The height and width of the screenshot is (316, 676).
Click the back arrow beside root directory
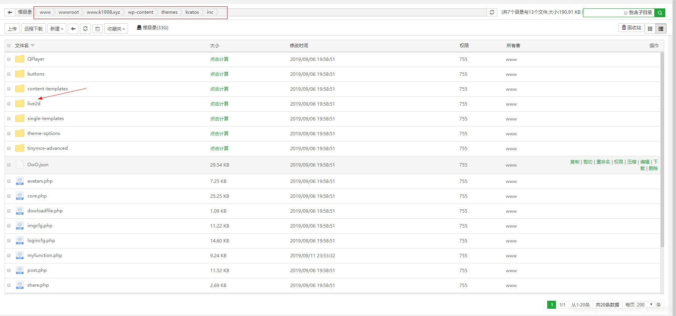[10, 12]
